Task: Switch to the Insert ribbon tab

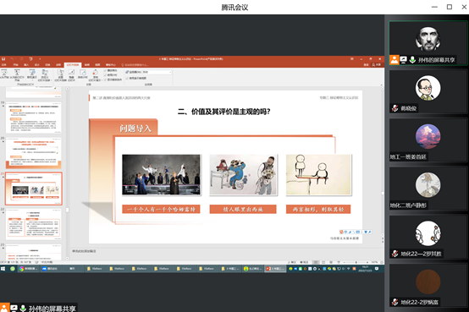Action: coord(26,65)
